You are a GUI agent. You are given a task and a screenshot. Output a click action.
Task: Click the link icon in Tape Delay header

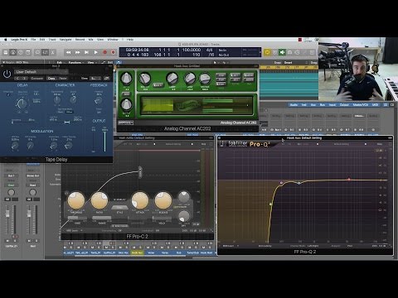pos(107,79)
